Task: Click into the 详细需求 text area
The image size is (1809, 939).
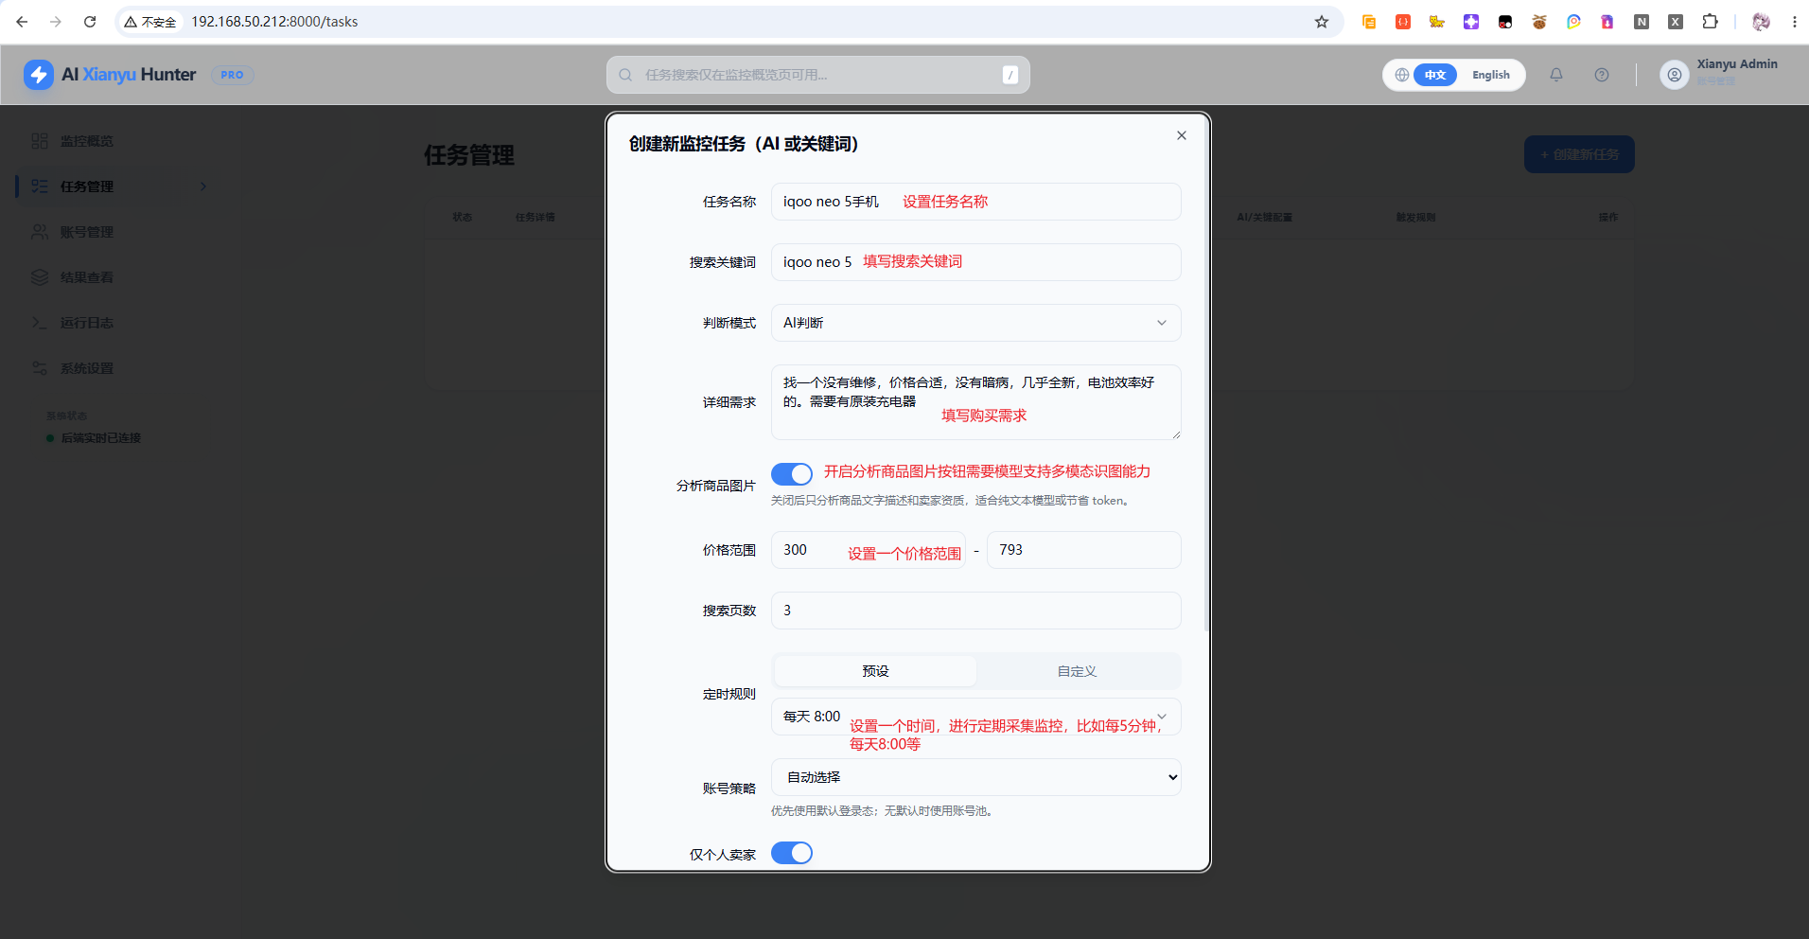Action: [x=976, y=402]
